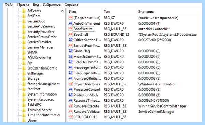The image size is (205, 125).
Task: Open the Правка menu
Action: coord(23,5)
